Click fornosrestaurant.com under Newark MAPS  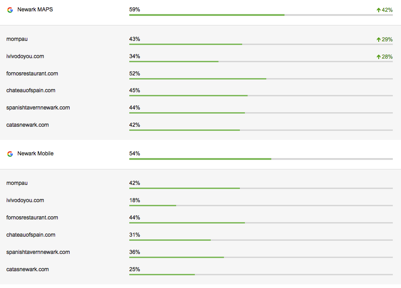pos(32,74)
